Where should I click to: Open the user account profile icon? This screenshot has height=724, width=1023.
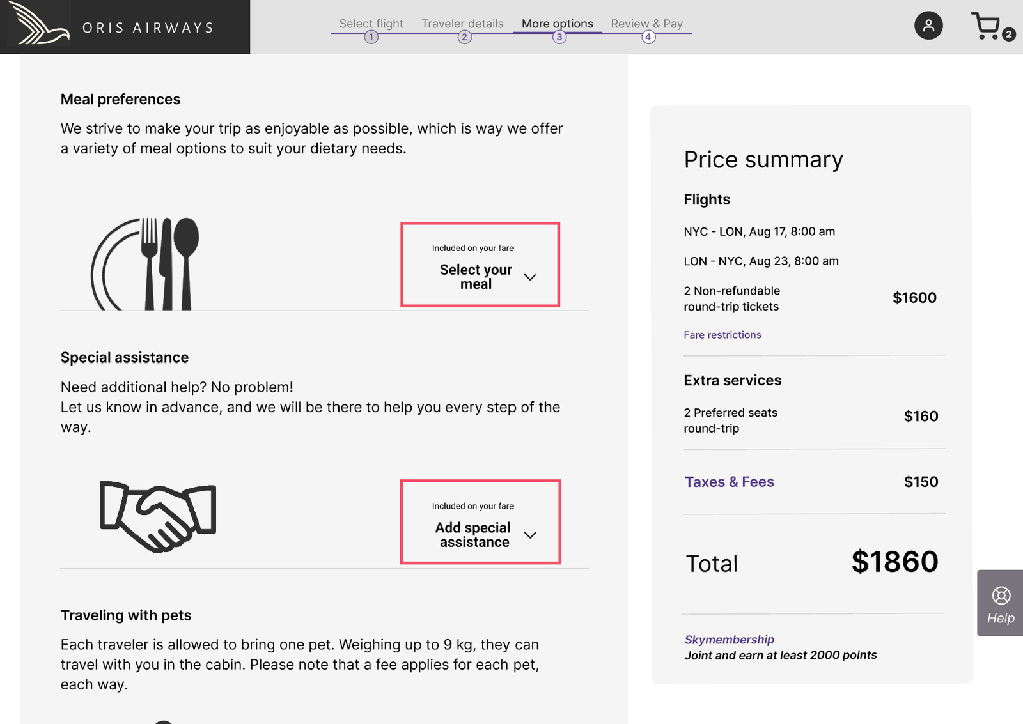928,26
